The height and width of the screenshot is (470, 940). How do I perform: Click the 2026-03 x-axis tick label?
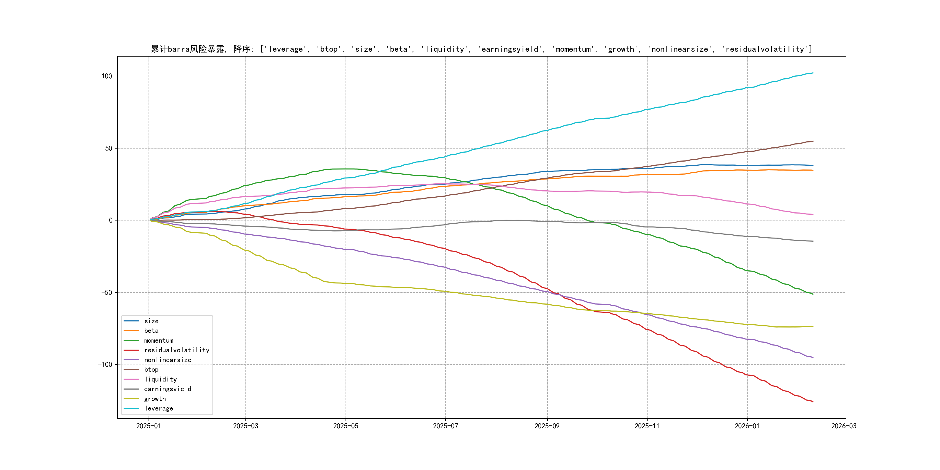coord(844,426)
